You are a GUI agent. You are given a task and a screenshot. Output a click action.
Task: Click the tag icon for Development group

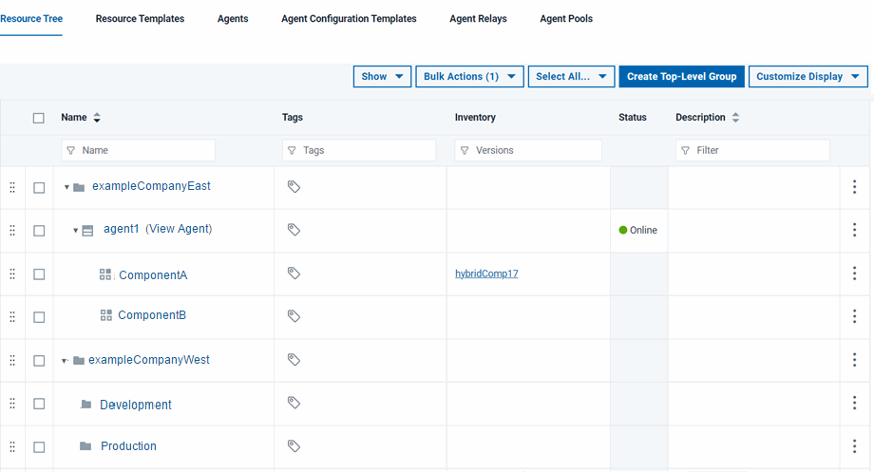point(294,403)
